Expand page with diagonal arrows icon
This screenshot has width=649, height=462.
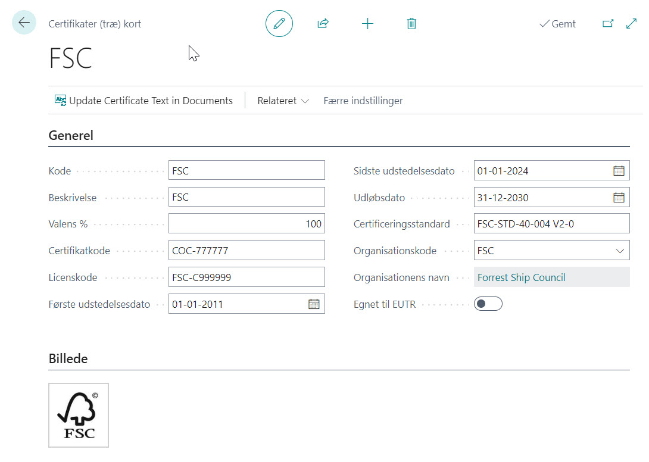click(632, 24)
